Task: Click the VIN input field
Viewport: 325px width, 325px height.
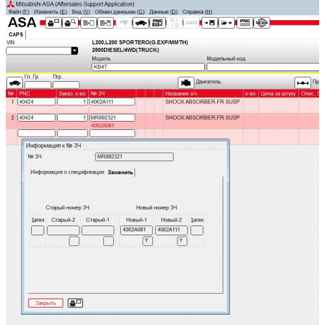Action: [x=39, y=51]
